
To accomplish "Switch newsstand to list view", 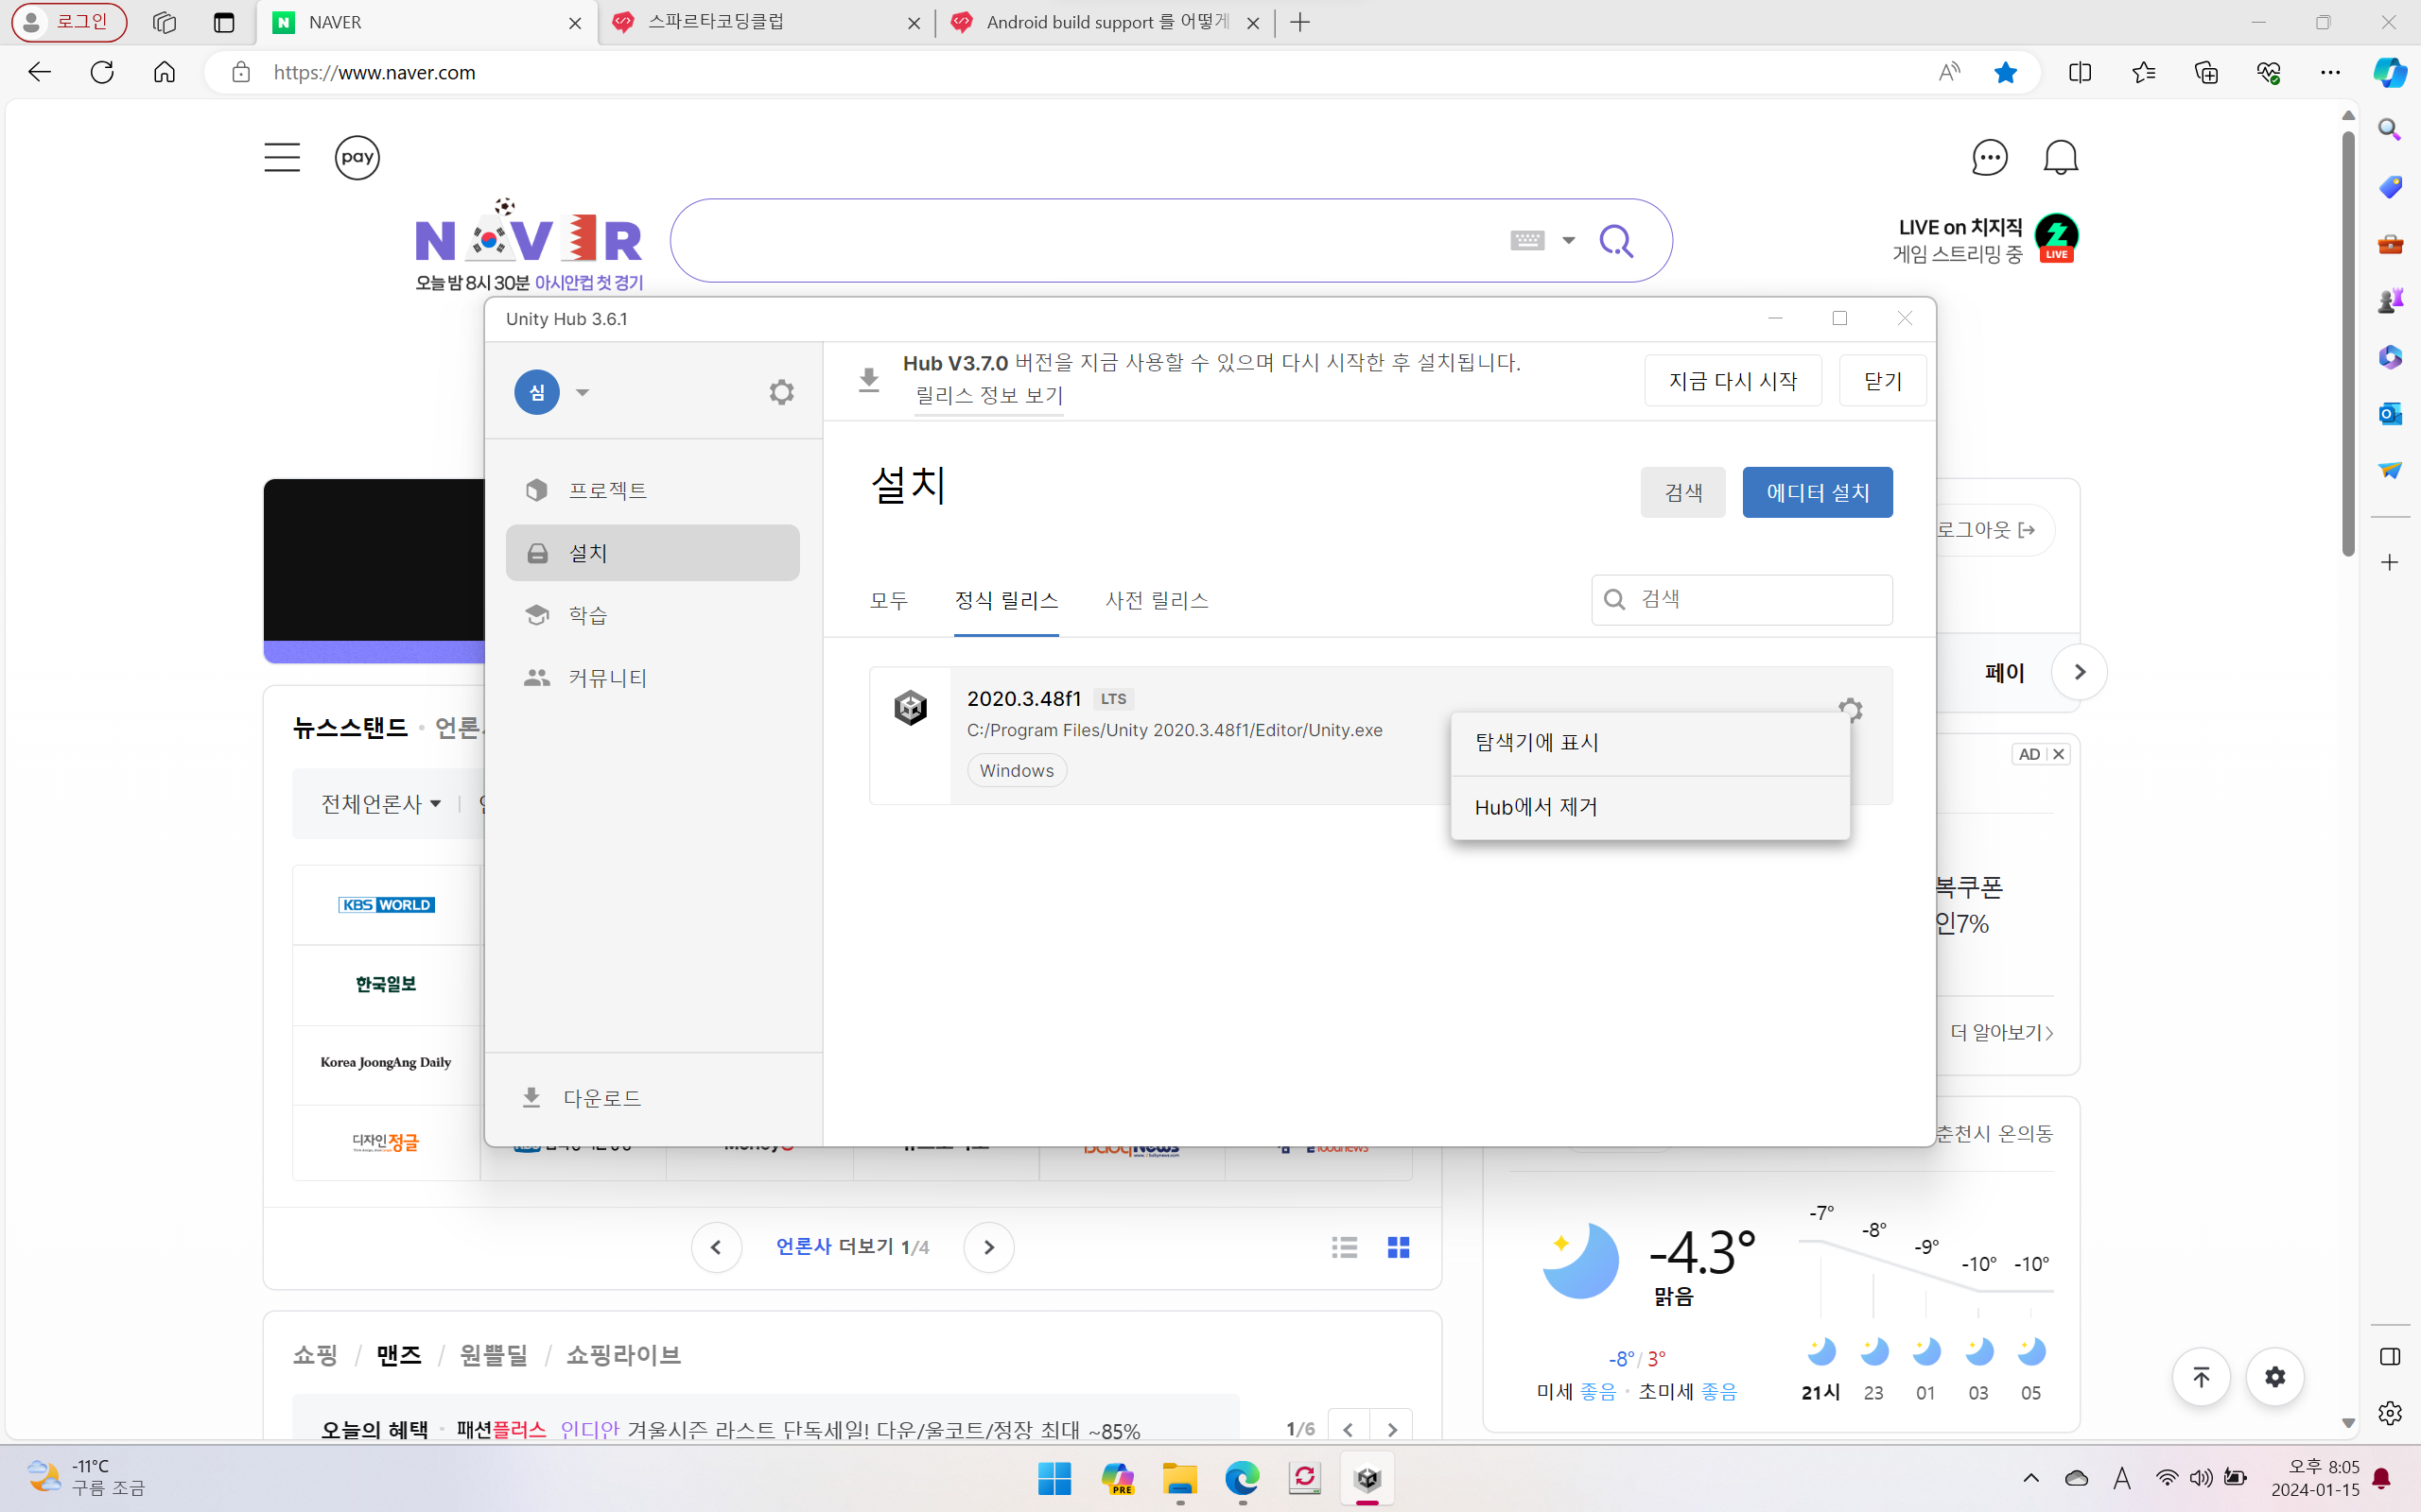I will click(x=1345, y=1247).
